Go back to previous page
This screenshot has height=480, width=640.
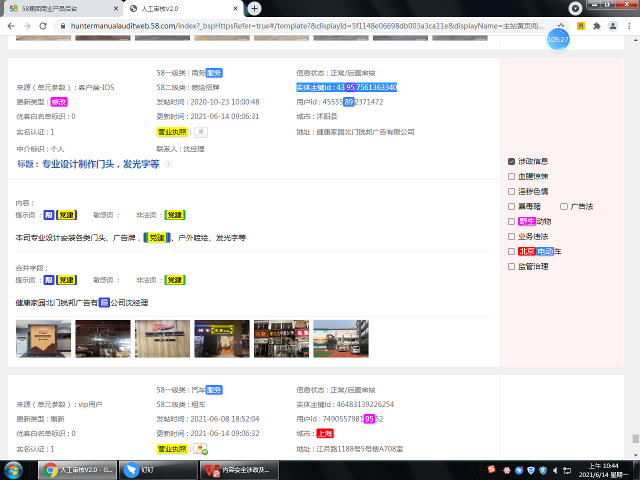[11, 26]
